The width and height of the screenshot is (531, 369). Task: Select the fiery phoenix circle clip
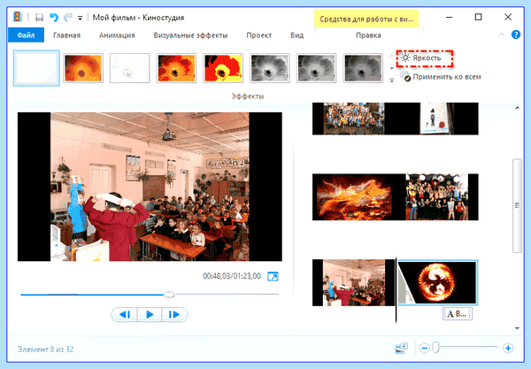tap(437, 282)
